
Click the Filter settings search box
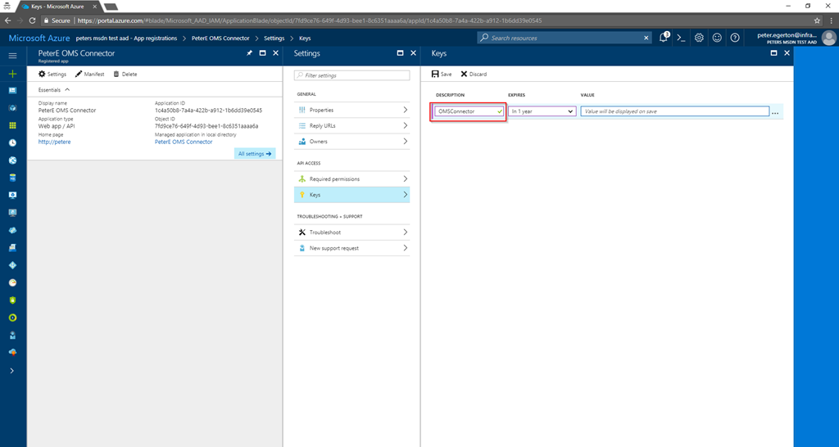pyautogui.click(x=351, y=75)
